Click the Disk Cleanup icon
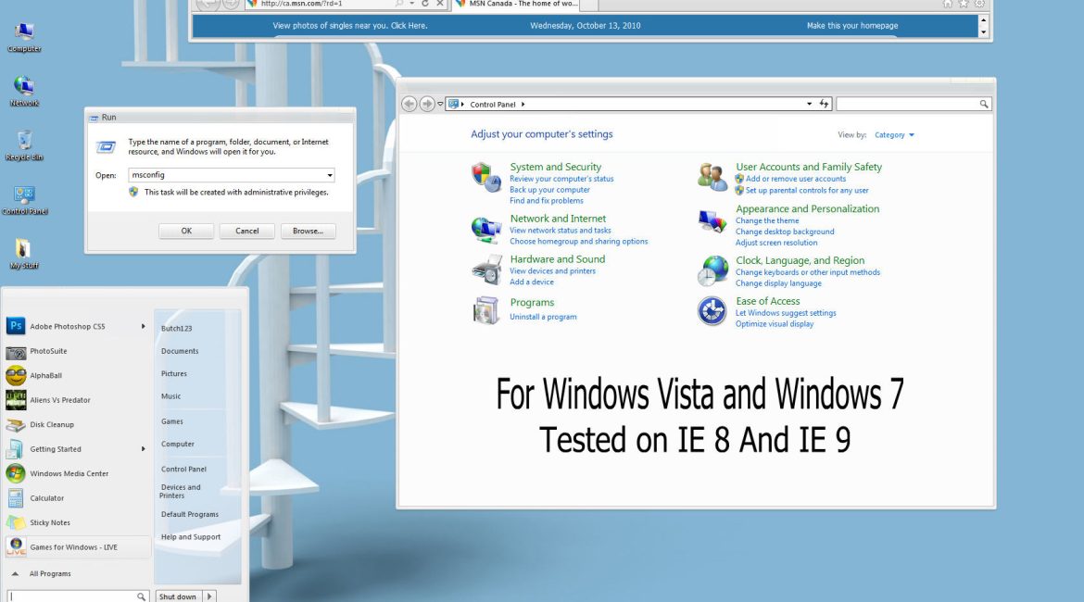Viewport: 1084px width, 602px height. pos(15,424)
